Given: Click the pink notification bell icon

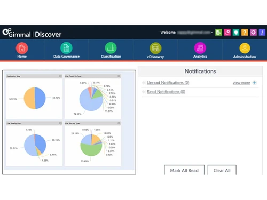Looking at the screenshot, I should [x=227, y=33].
